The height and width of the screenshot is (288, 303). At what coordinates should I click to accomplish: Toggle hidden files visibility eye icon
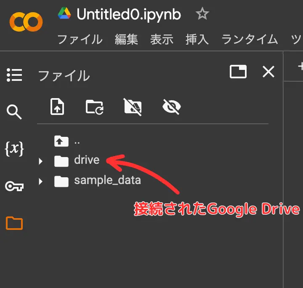click(x=171, y=107)
